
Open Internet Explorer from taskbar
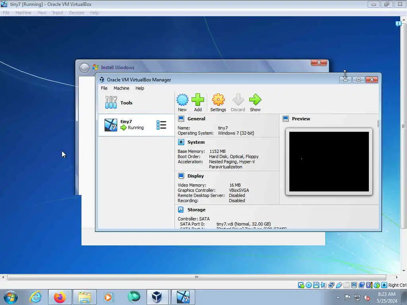(x=35, y=297)
